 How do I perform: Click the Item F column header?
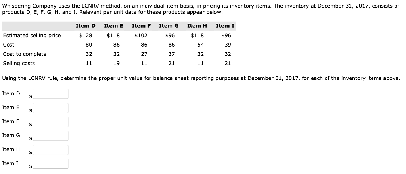(x=141, y=26)
